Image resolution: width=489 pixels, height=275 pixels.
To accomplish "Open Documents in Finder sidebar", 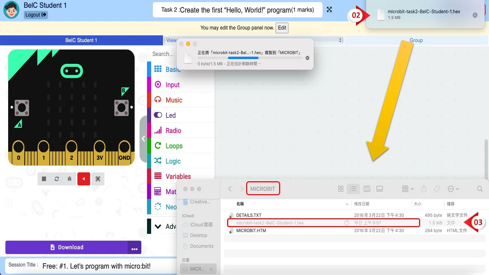I will click(x=198, y=246).
